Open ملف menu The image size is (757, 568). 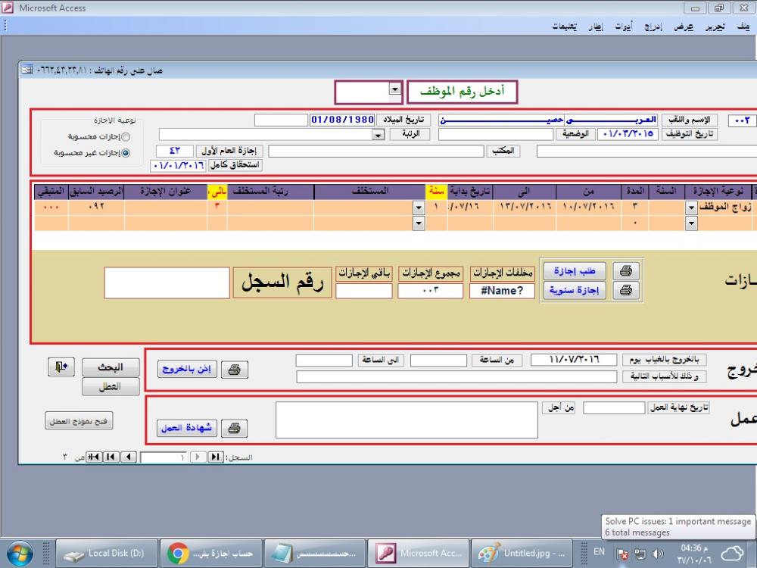[743, 27]
